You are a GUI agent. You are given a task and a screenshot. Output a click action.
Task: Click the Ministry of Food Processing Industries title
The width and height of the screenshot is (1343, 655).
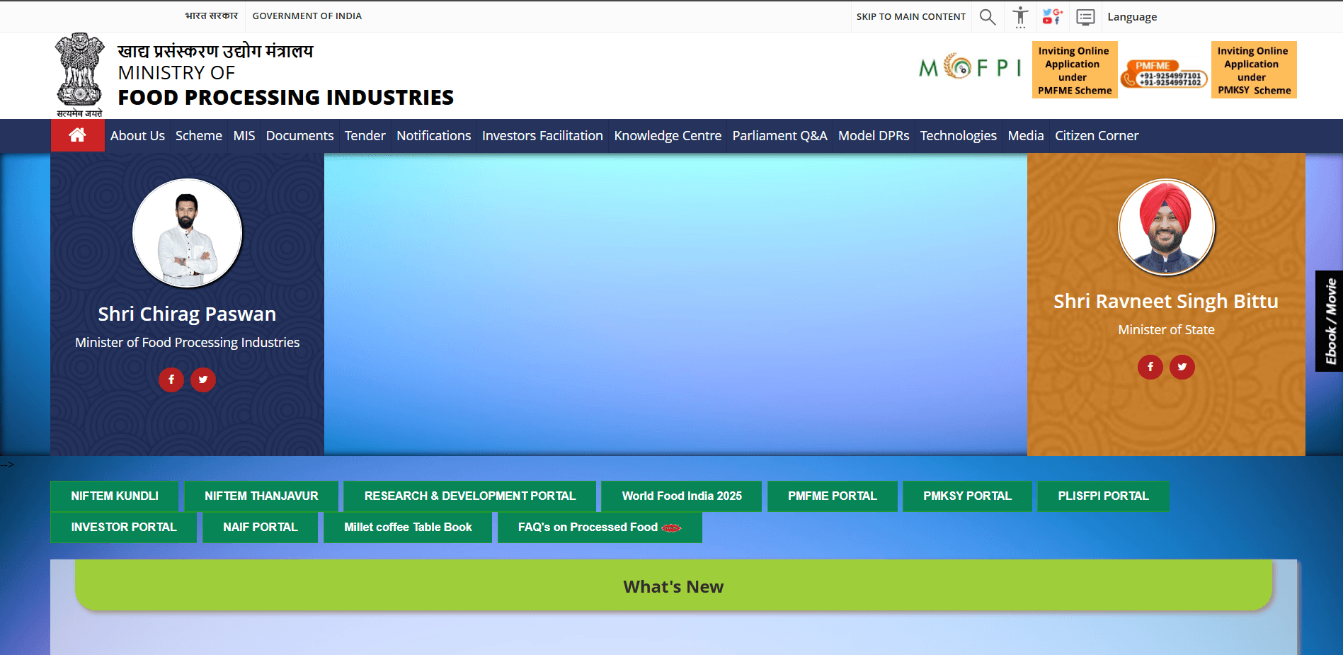(286, 74)
